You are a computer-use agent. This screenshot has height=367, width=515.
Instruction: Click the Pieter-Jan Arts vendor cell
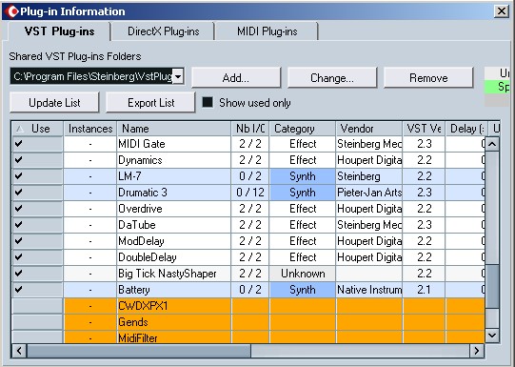click(x=369, y=193)
